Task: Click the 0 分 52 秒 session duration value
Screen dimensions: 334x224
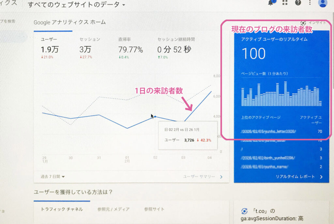Action: (174, 49)
